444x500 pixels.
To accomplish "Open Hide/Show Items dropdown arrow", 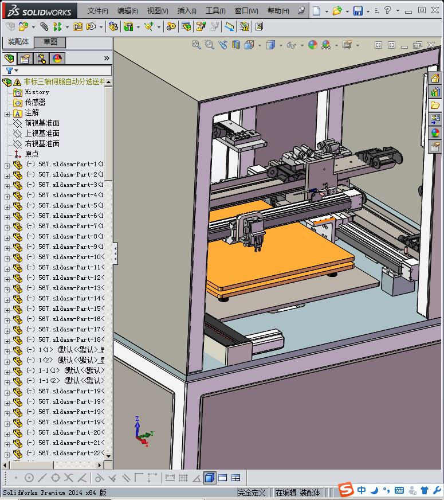I will (301, 45).
